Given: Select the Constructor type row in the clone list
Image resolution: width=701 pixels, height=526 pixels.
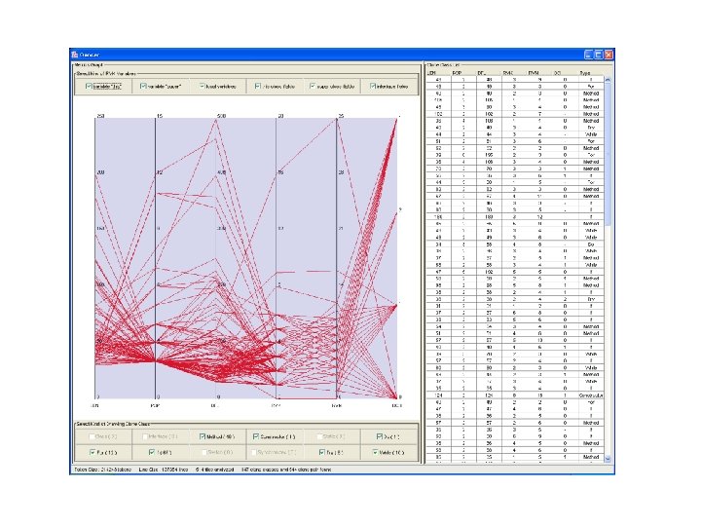Looking at the screenshot, I should pos(515,395).
